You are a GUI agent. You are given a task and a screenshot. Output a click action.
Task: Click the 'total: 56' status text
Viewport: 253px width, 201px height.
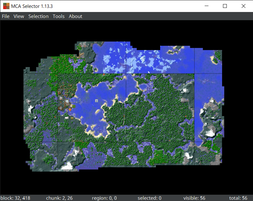[x=238, y=198]
